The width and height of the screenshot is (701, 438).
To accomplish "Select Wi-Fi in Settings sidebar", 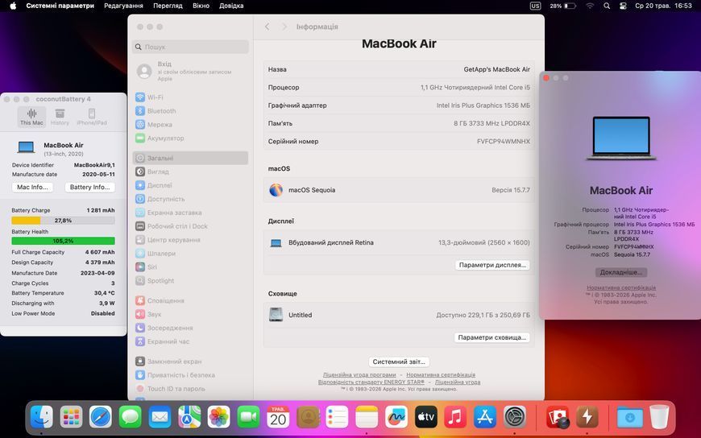I will pos(190,97).
